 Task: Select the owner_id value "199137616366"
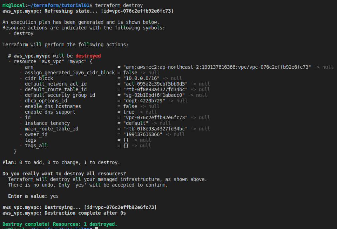(x=143, y=134)
